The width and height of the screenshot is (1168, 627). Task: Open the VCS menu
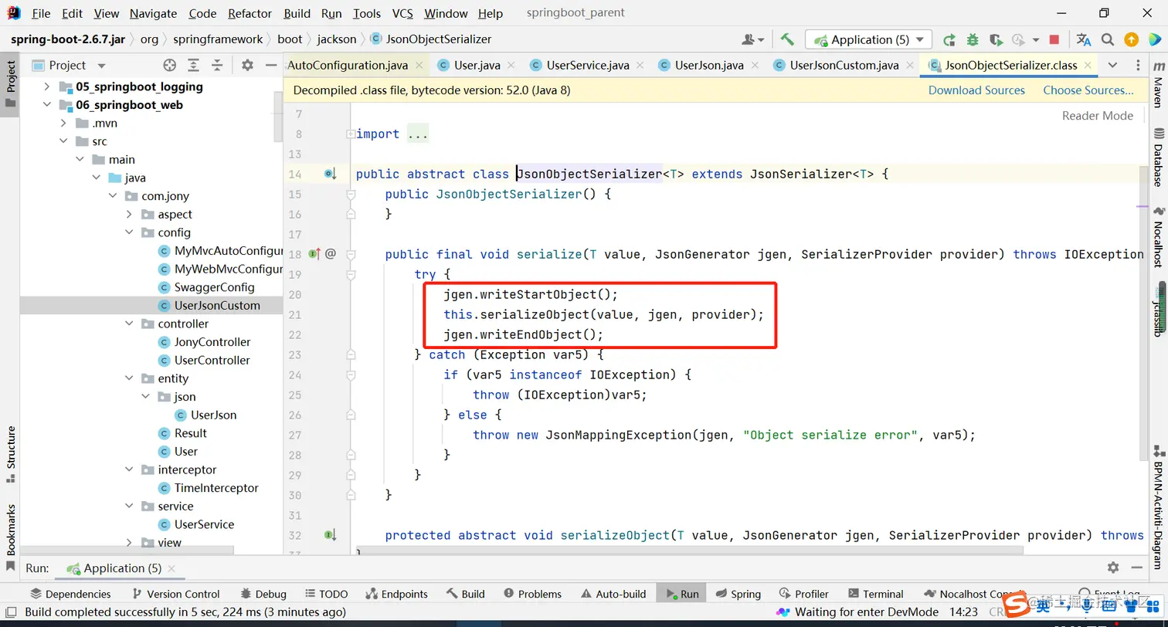[402, 13]
